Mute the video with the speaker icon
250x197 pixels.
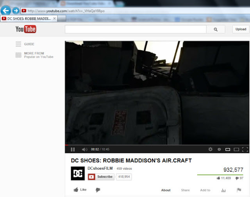click(84, 149)
